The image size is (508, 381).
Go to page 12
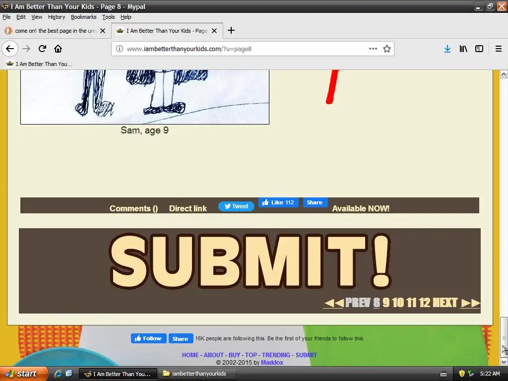click(425, 303)
